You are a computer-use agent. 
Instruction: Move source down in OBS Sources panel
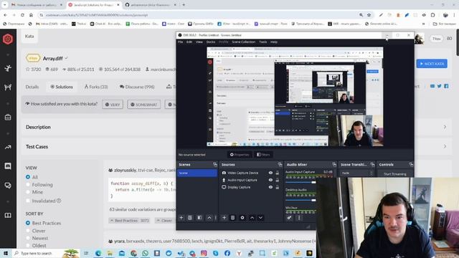(x=260, y=218)
